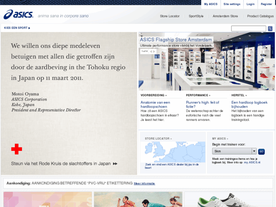Click the red cross icon

pos(17,149)
